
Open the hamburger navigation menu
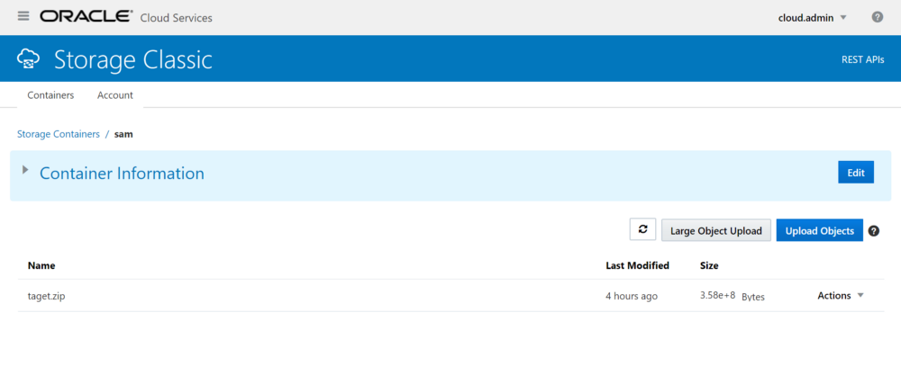tap(23, 16)
